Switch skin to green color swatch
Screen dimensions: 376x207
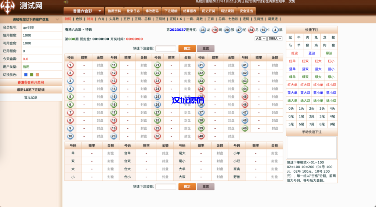tap(32, 75)
